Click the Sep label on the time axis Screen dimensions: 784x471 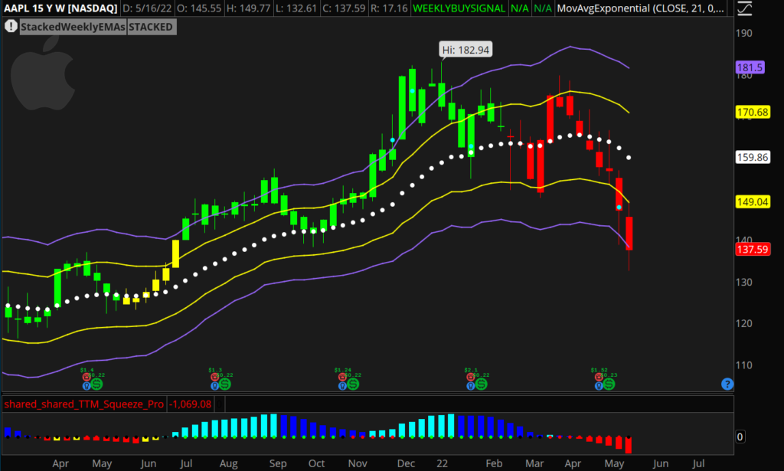tap(278, 463)
